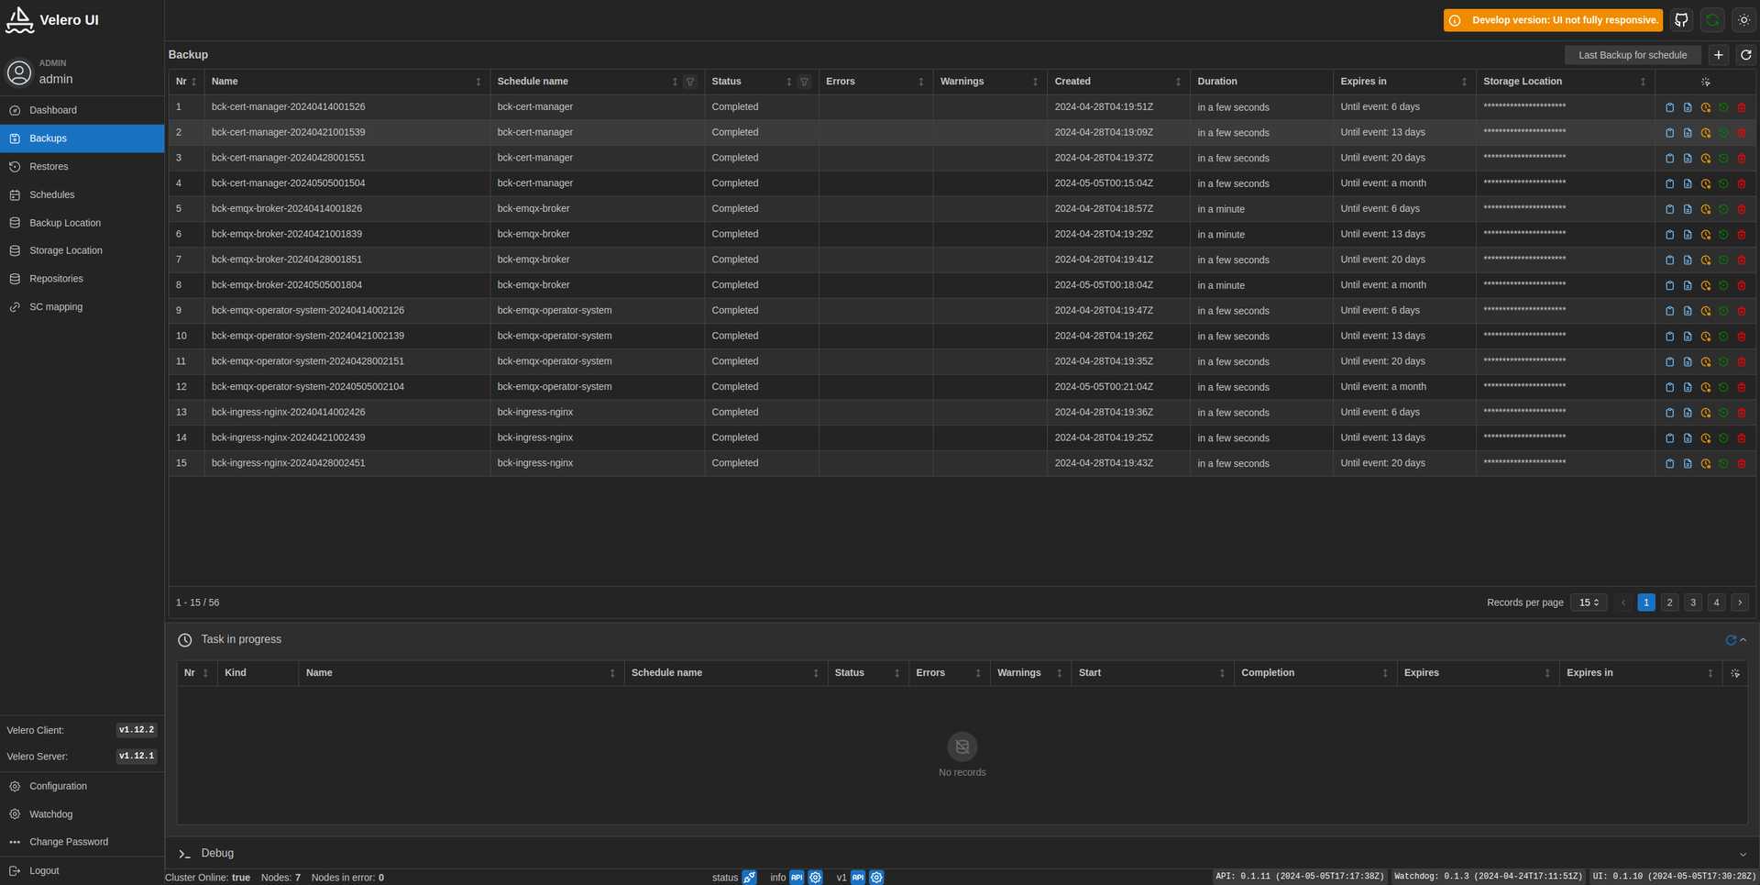The width and height of the screenshot is (1760, 885).
Task: Open SC mapping in sidebar
Action: click(82, 307)
